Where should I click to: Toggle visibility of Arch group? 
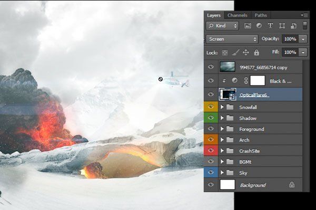211,140
